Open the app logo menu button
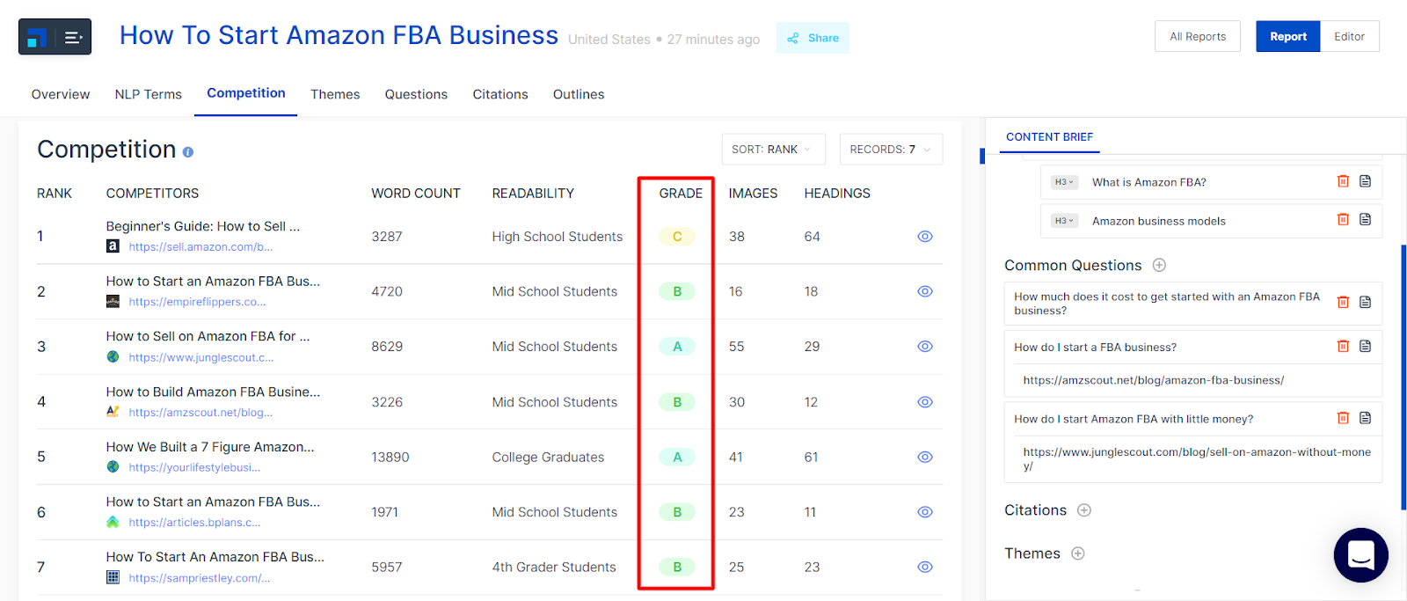 [x=55, y=37]
